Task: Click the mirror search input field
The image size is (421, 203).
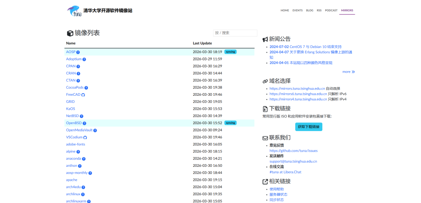Action: [x=235, y=33]
